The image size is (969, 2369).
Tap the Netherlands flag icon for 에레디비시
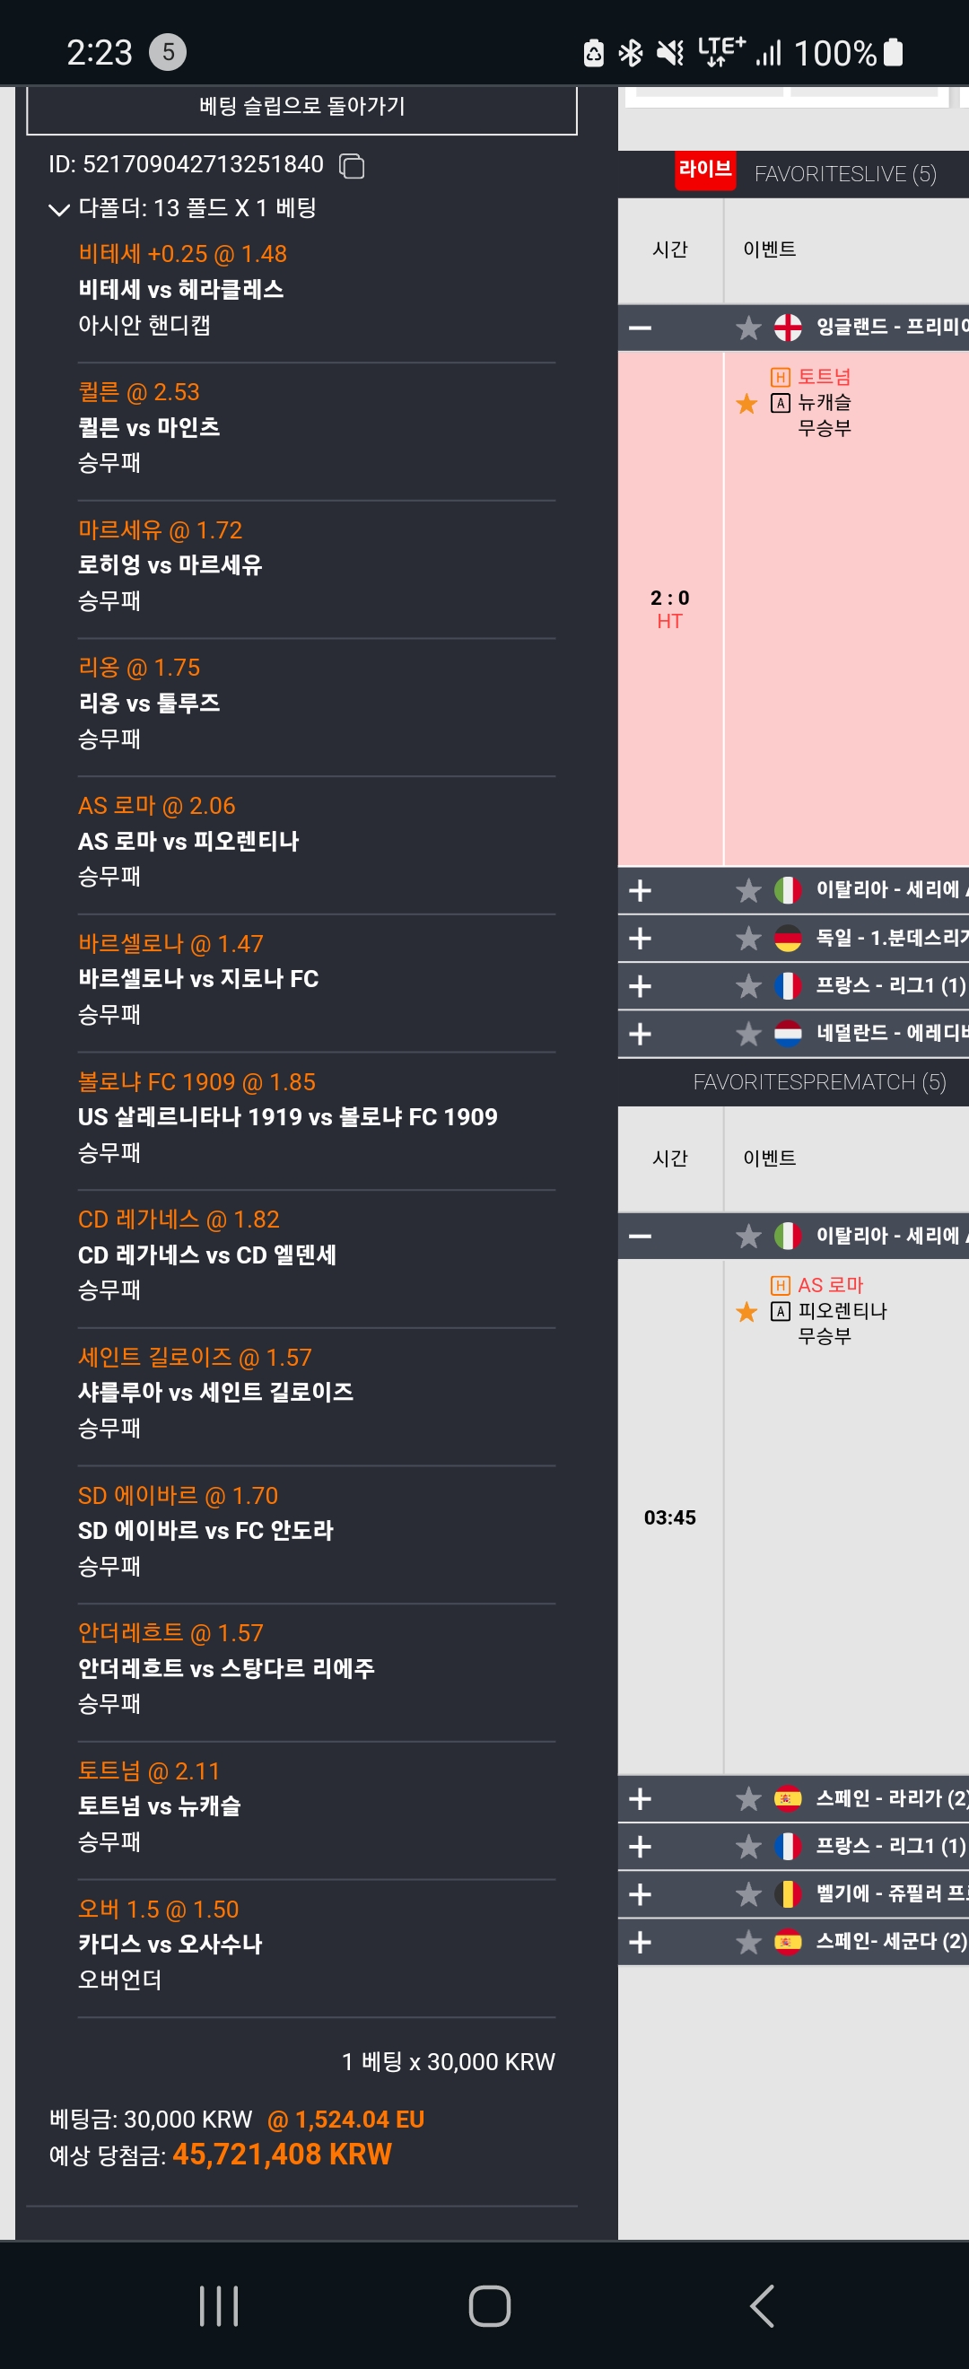(x=788, y=1034)
